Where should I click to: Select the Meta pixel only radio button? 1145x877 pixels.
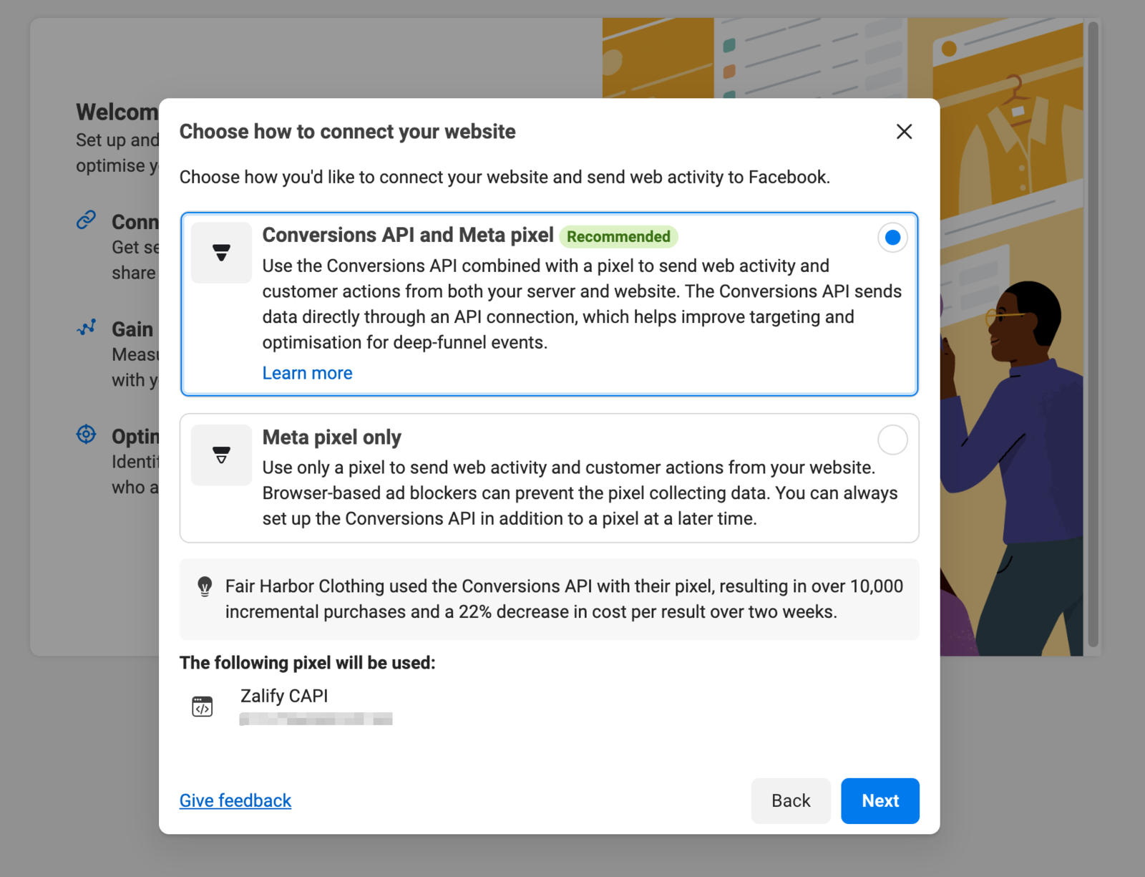pos(892,440)
